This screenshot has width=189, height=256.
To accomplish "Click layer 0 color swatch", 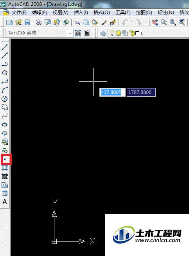I will pyautogui.click(x=137, y=33).
